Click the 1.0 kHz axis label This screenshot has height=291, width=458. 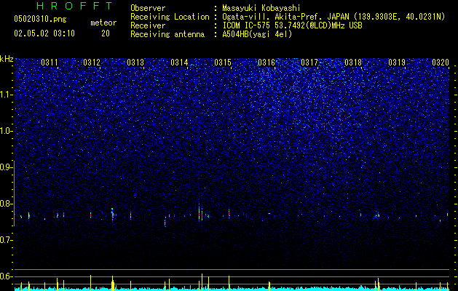5,131
